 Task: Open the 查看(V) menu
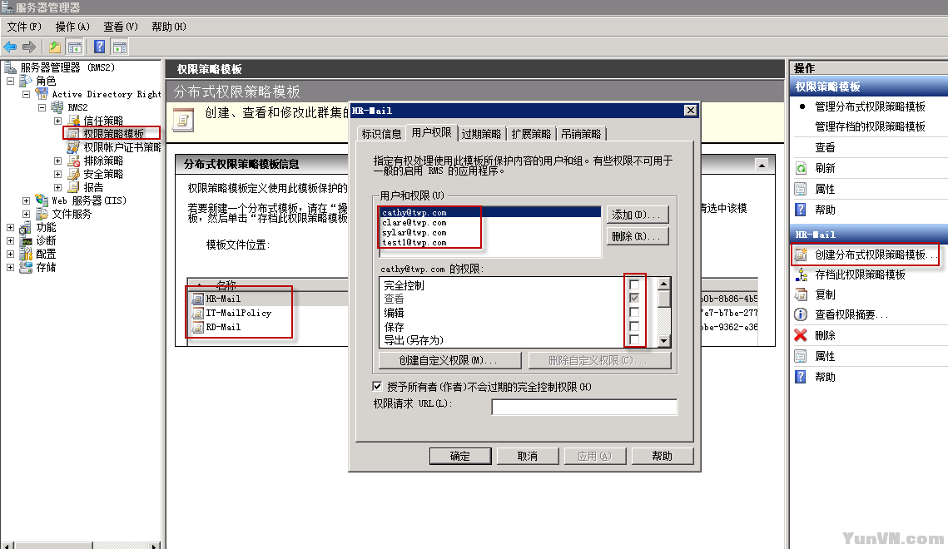click(x=121, y=27)
